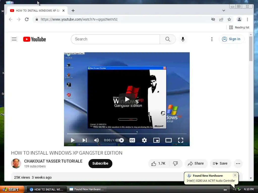Focus the YouTube Search field
Viewport: 258px width, 193px height.
(115, 39)
